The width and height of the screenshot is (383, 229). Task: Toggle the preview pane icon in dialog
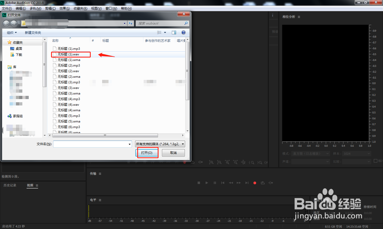174,32
